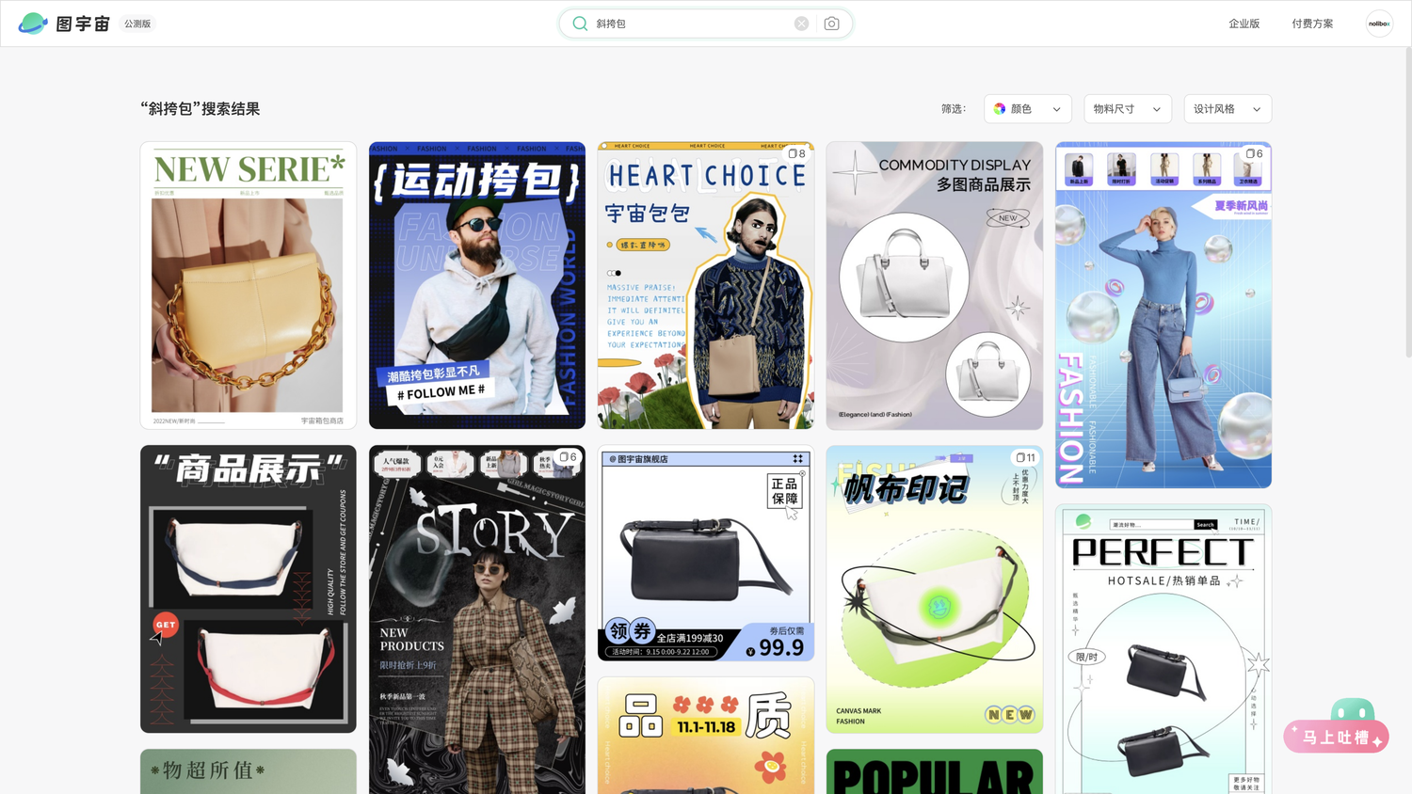Click the green mascot feedback icon

click(x=1353, y=710)
